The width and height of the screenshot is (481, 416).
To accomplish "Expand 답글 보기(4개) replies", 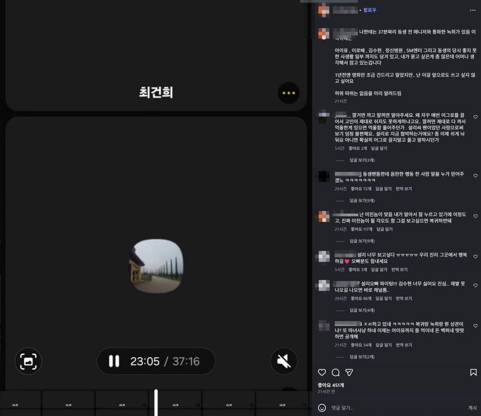I will click(362, 310).
